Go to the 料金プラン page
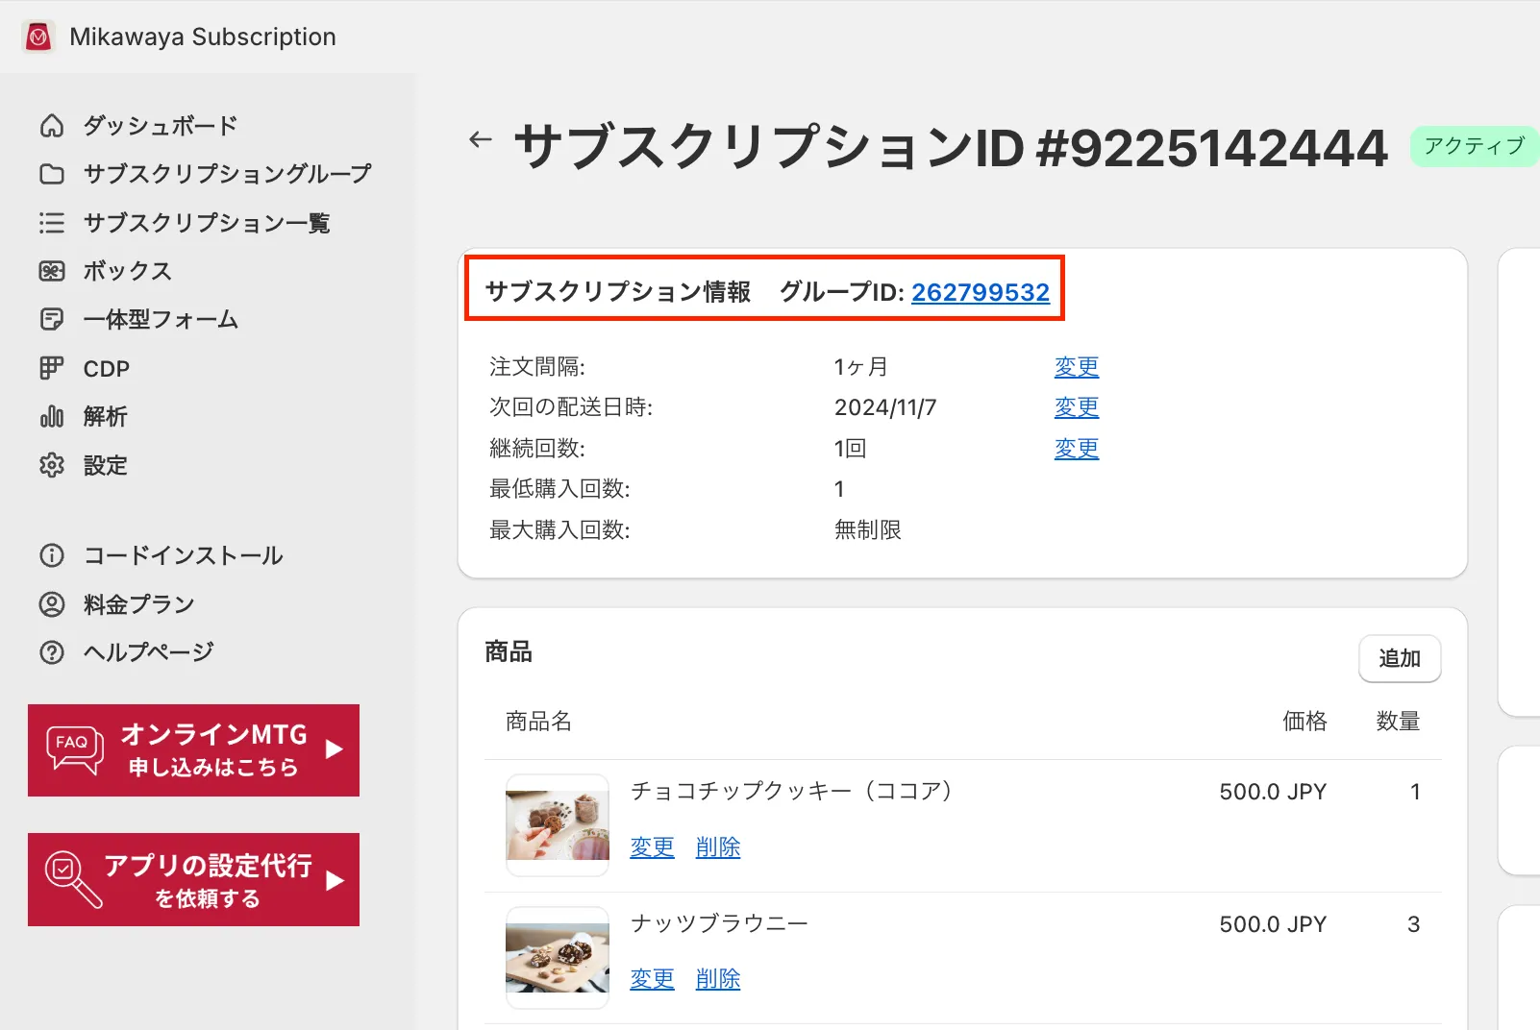The height and width of the screenshot is (1030, 1540). point(138,604)
